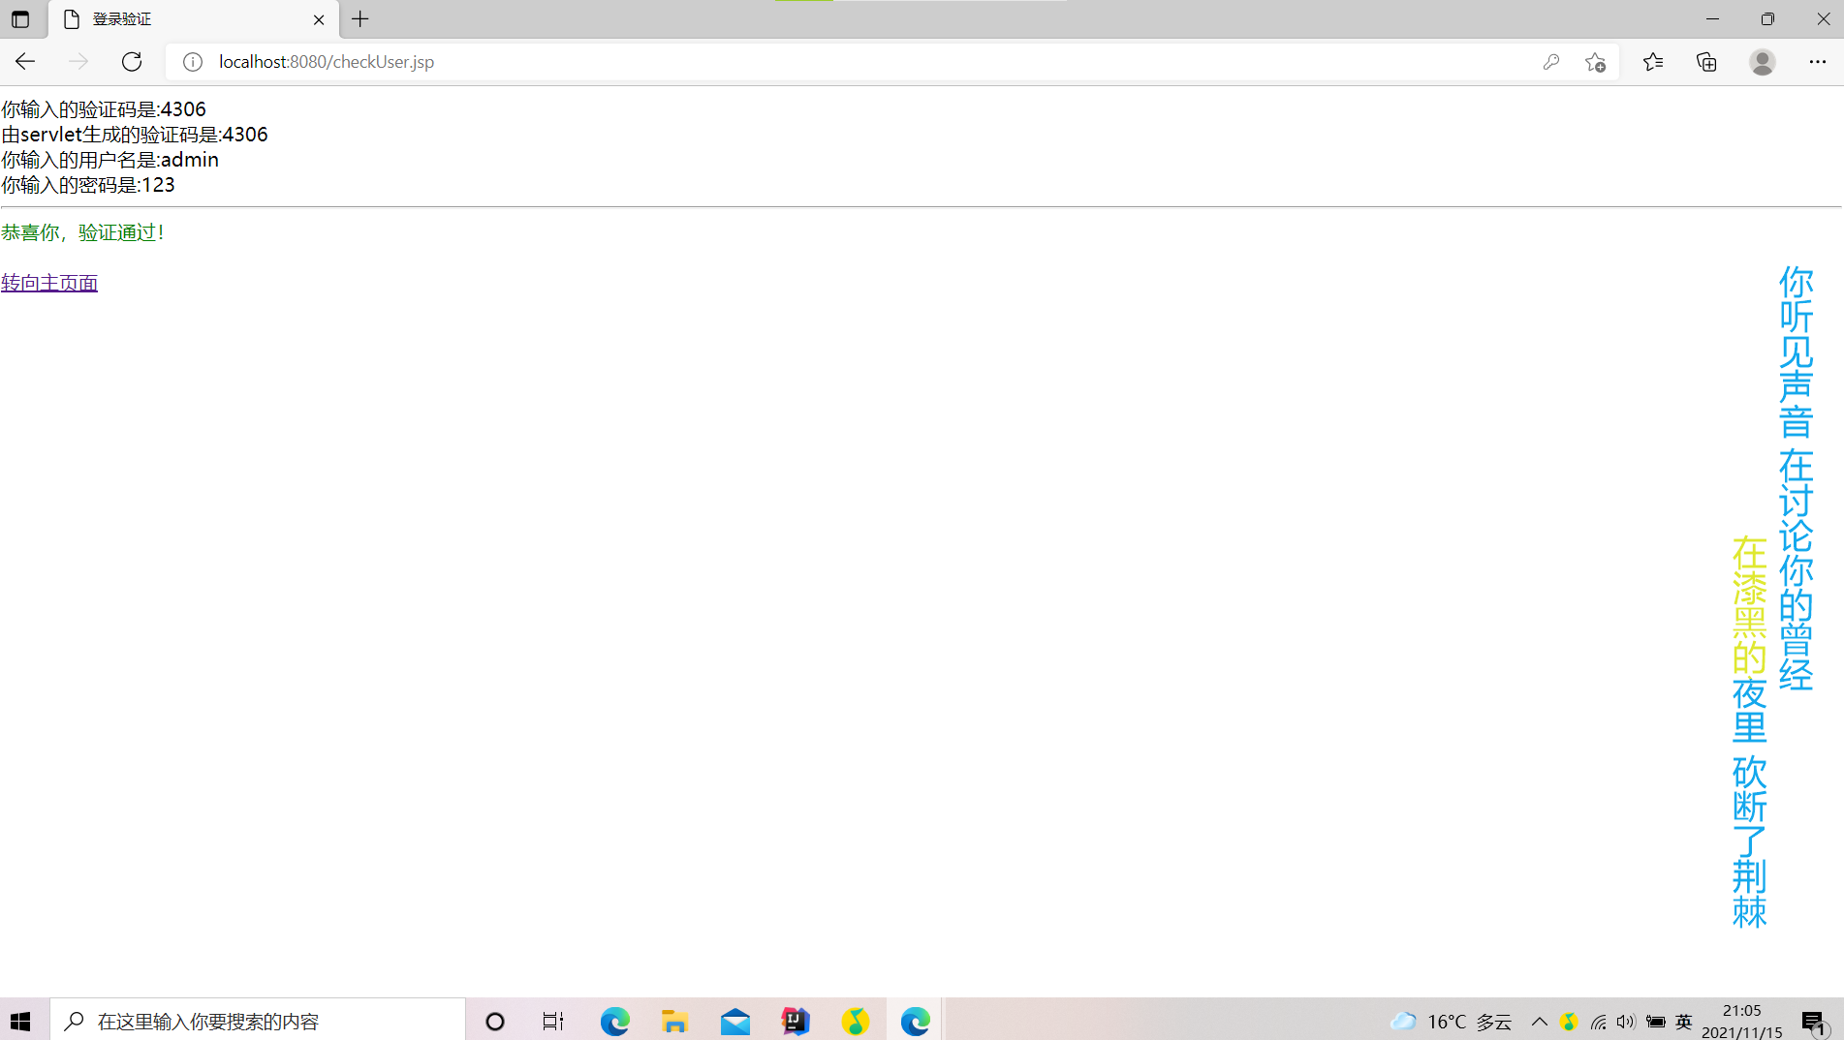
Task: Show hidden system tray icons
Action: click(x=1539, y=1022)
